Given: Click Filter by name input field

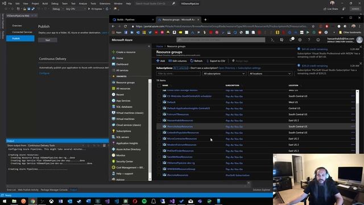Looking at the screenshot, I should point(178,73).
